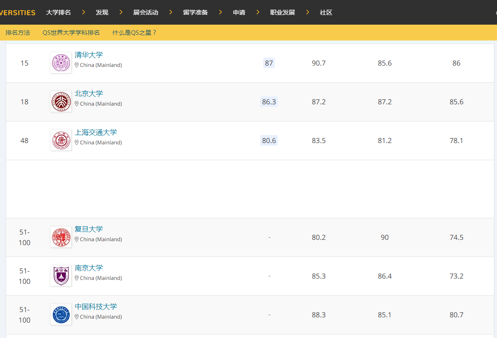Click rank 15 in the 清华大学 row
The height and width of the screenshot is (338, 497).
24,63
